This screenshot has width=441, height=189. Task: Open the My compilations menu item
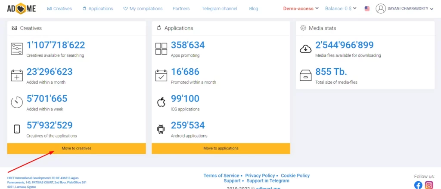pyautogui.click(x=143, y=9)
